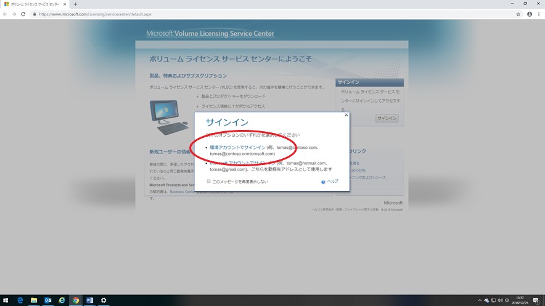This screenshot has width=545, height=306.
Task: Click the browser forward arrow
Action: click(x=14, y=14)
